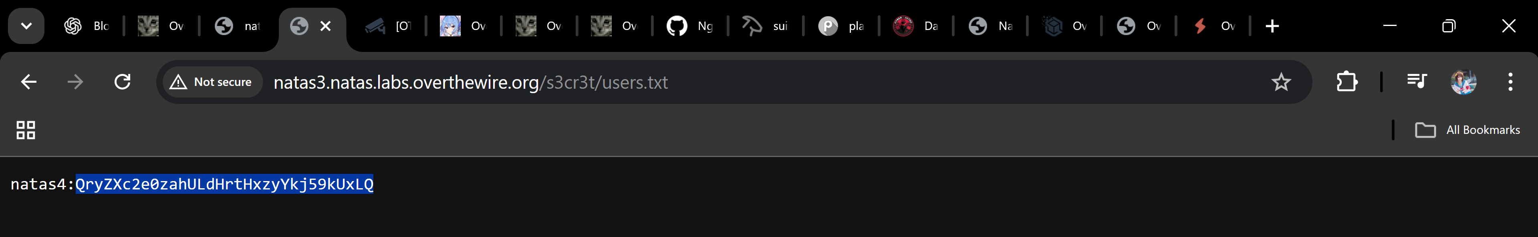Screen dimensions: 1538x237
Task: Open the Chrome profile avatar
Action: click(1463, 82)
